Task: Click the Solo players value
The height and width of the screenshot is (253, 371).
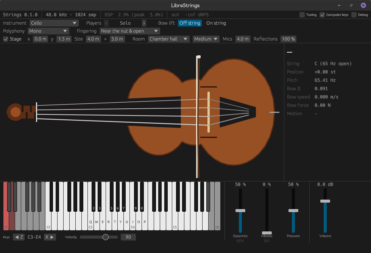Action: [125, 23]
